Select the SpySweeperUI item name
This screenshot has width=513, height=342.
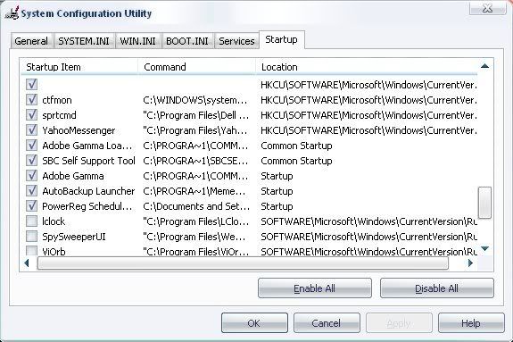coord(74,237)
